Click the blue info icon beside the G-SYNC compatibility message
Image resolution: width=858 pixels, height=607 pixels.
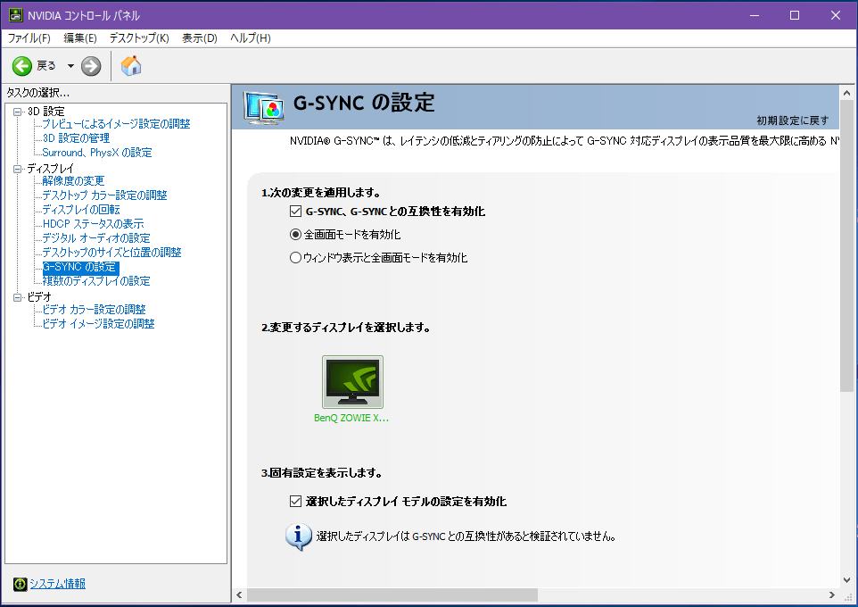point(298,536)
